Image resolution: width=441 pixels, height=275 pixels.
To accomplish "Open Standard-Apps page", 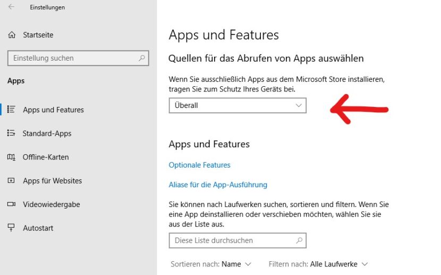I will pos(47,133).
